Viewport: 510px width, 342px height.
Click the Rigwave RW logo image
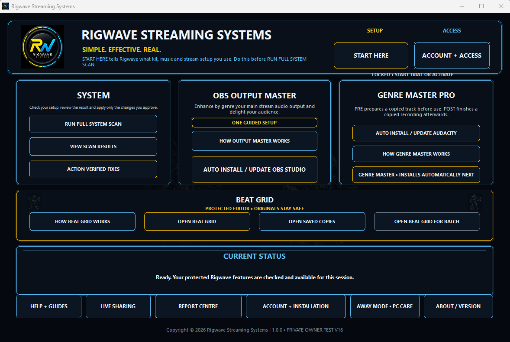[42, 47]
